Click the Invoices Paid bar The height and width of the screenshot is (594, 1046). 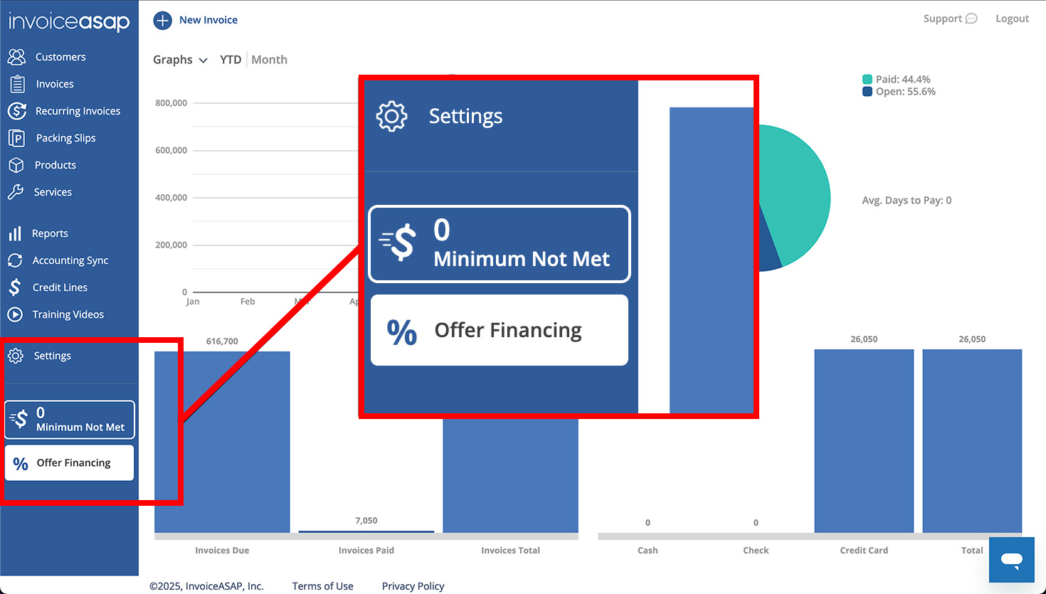click(x=366, y=531)
